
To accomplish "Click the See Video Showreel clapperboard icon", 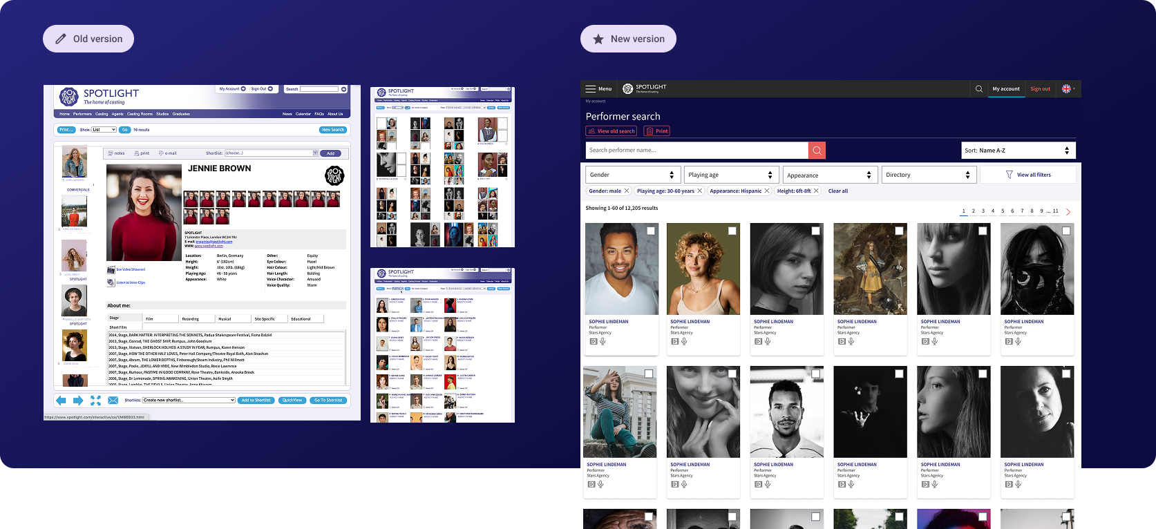I will pyautogui.click(x=111, y=269).
